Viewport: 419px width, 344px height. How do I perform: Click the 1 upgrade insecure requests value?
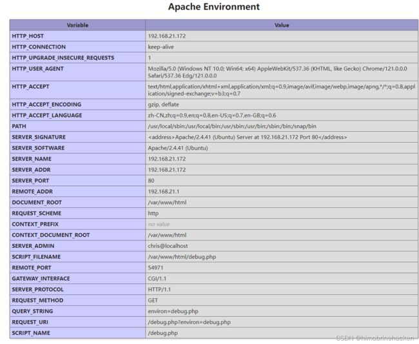[150, 58]
